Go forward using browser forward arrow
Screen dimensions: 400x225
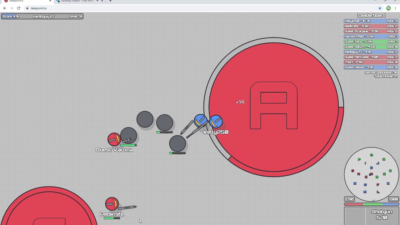coord(12,8)
